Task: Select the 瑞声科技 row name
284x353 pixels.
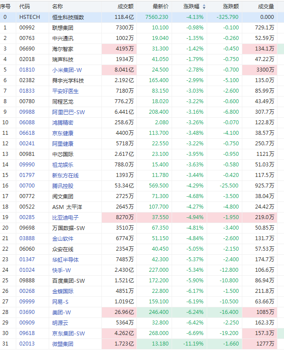Action: point(63,59)
